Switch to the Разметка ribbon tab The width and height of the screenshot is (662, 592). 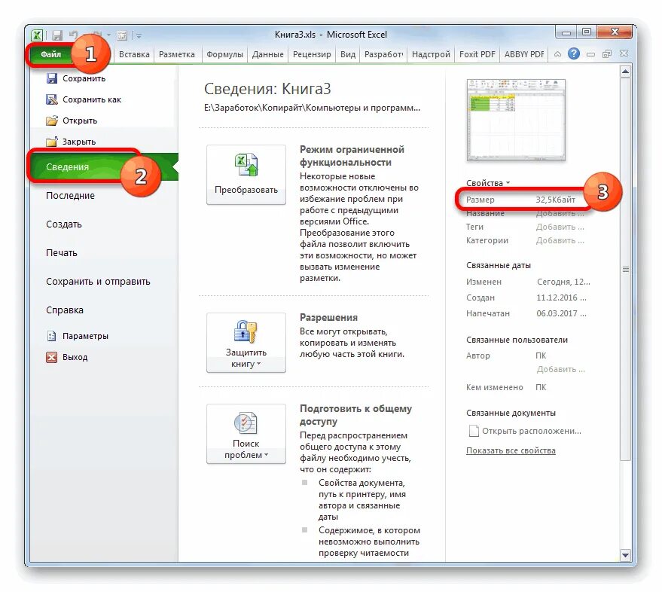pos(176,54)
